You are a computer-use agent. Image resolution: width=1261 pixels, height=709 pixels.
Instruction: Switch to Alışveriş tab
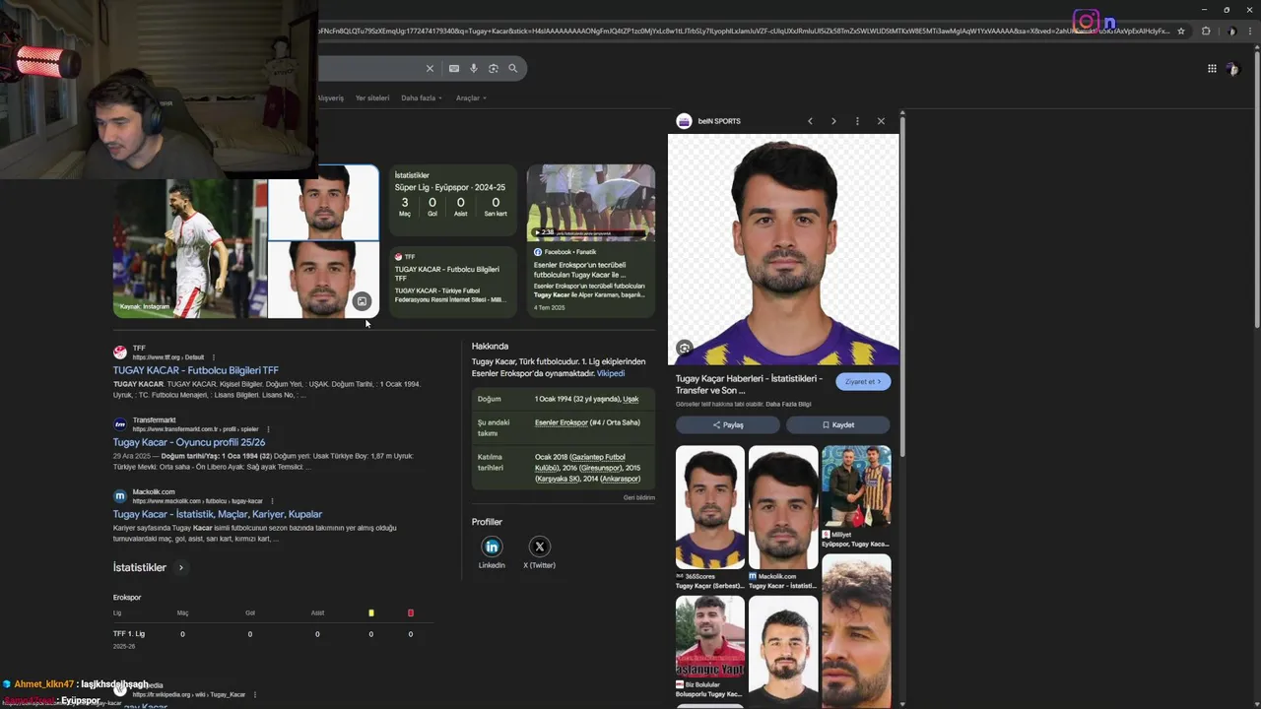(330, 98)
